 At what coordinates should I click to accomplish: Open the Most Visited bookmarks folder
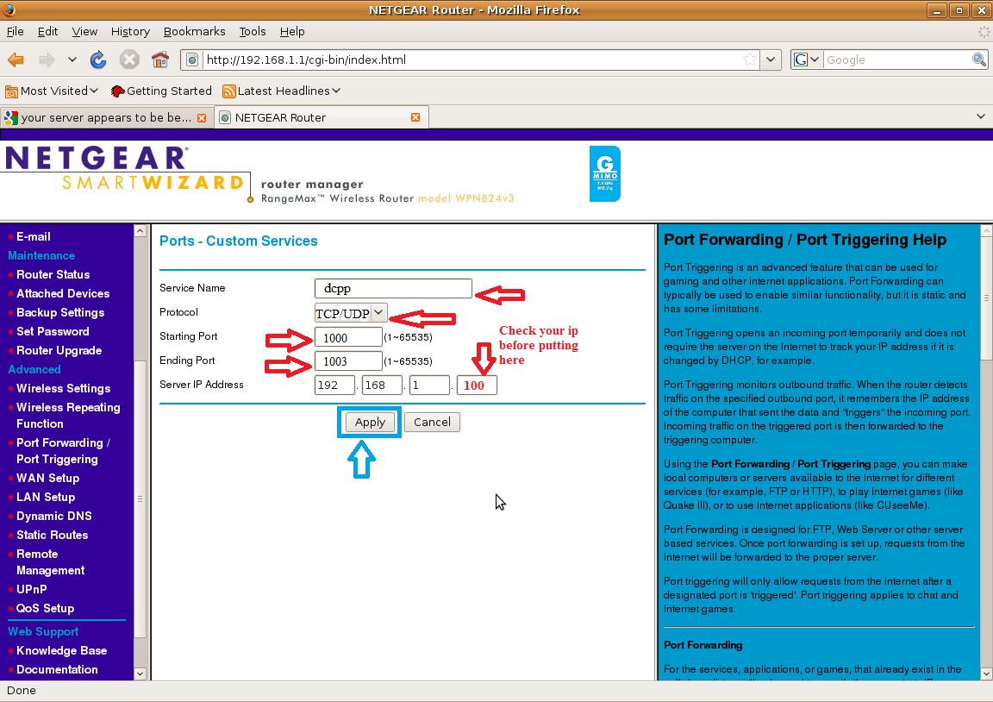(x=52, y=91)
